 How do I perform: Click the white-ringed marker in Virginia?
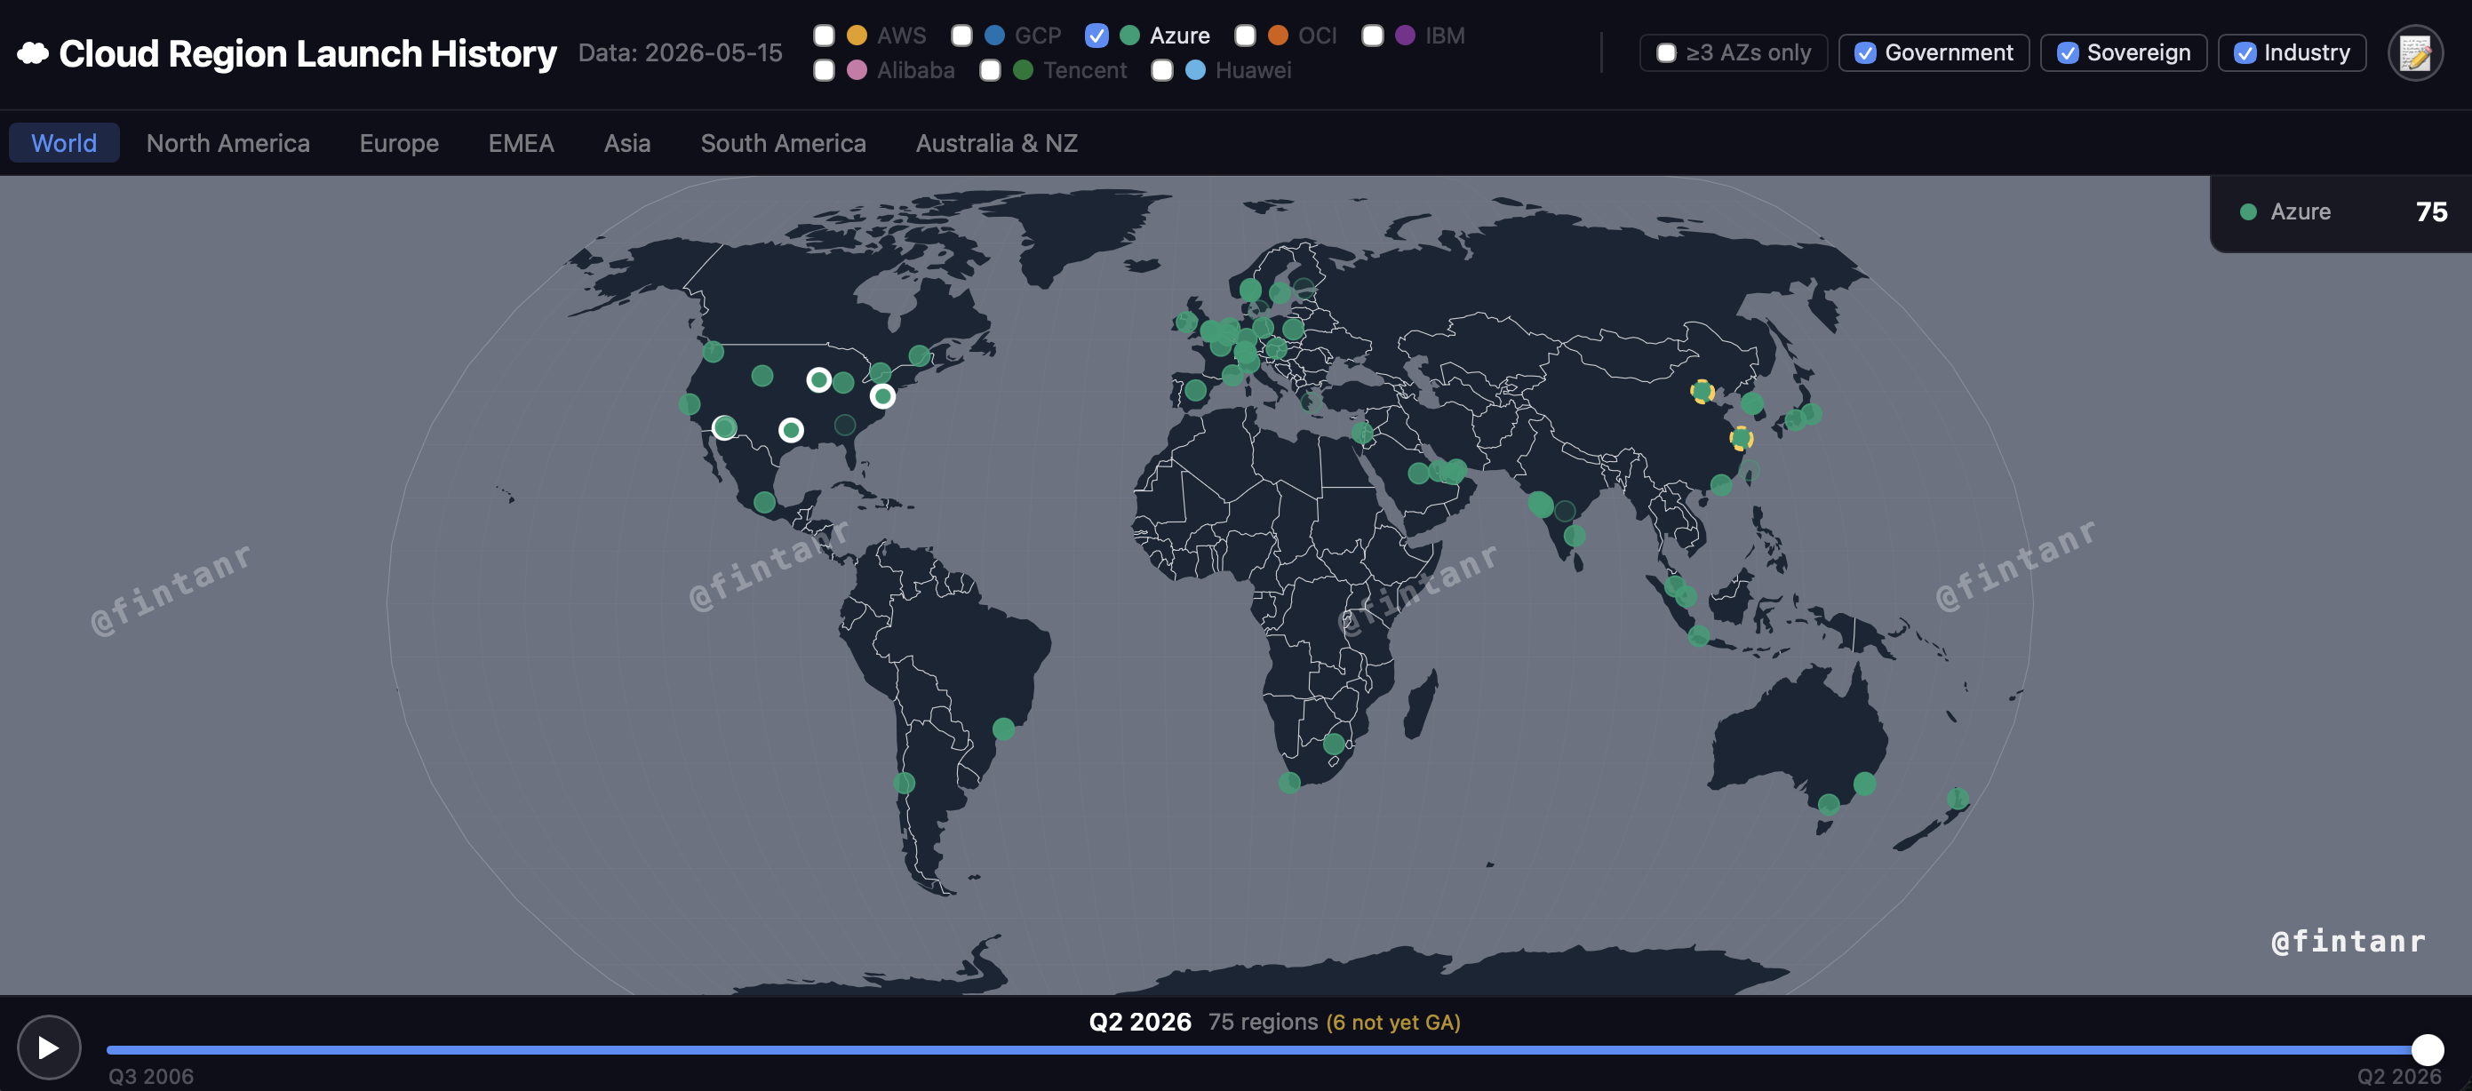883,395
